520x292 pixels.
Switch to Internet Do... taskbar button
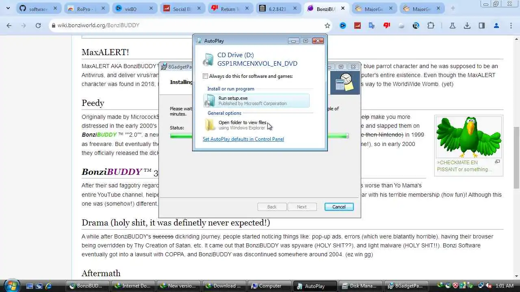coord(133,286)
